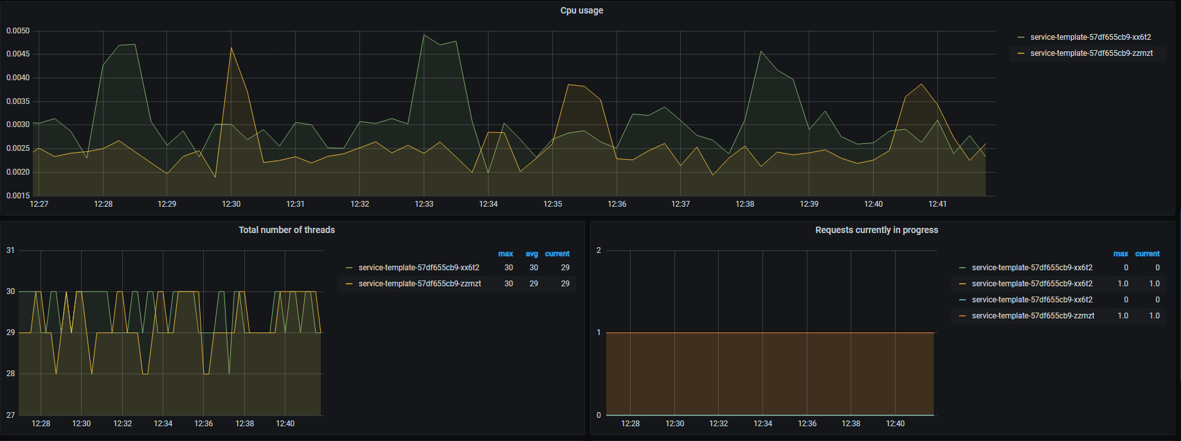Toggle xx6t2 series in the threads legend
The image size is (1181, 441).
419,268
